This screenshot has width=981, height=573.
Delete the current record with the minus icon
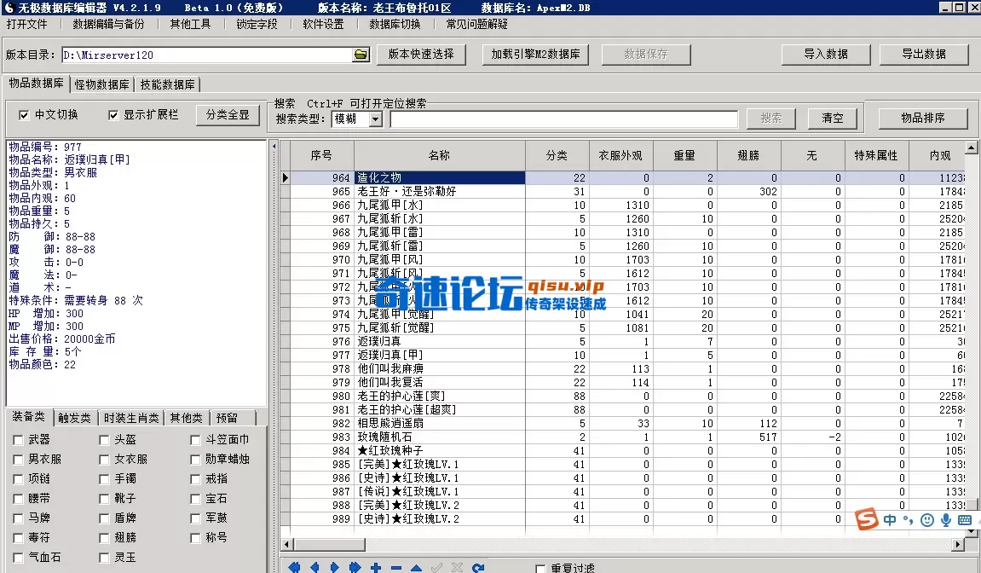pyautogui.click(x=395, y=566)
